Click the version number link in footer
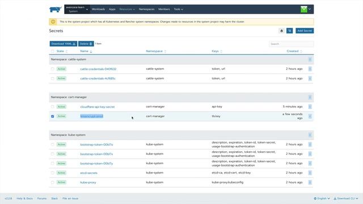The image size is (363, 204). point(8,198)
